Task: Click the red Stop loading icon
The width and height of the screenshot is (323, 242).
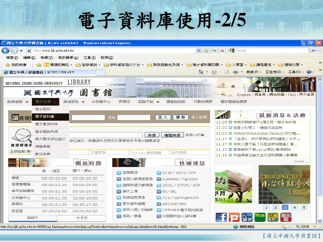Action: 222,50
